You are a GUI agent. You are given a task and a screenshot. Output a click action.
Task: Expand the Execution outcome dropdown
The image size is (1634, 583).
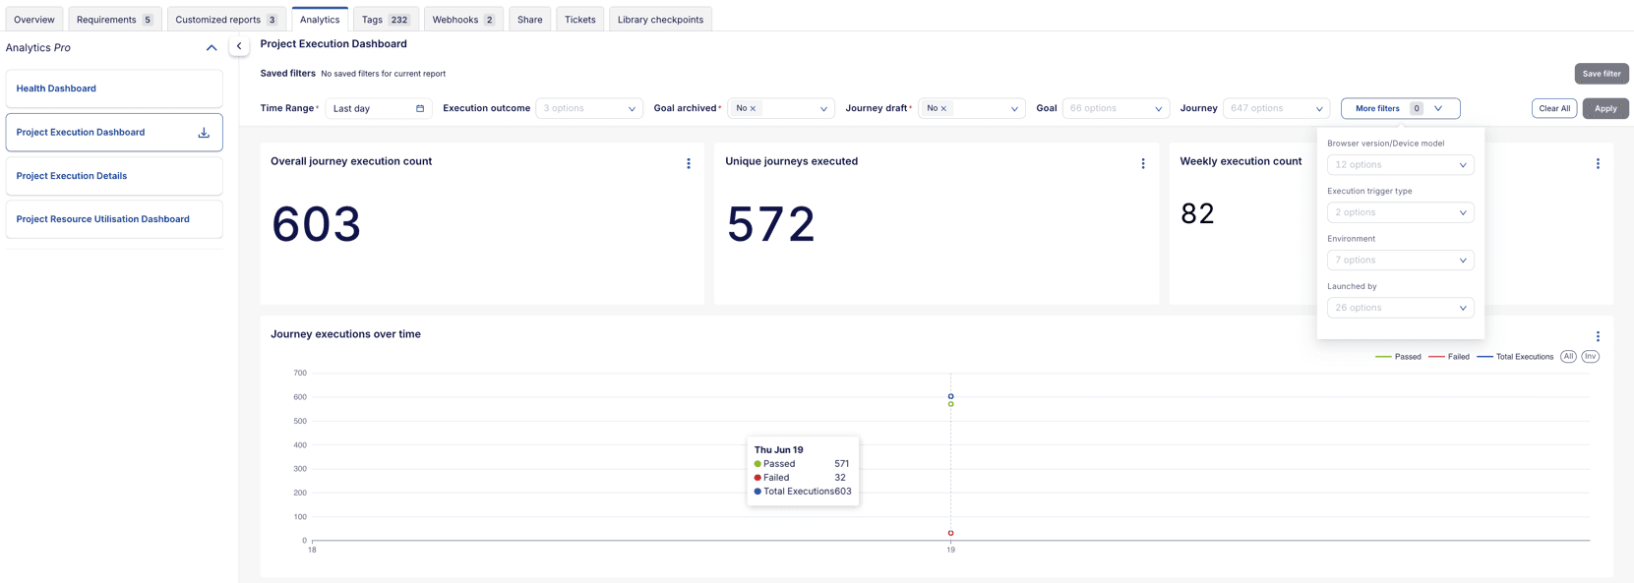pos(588,109)
